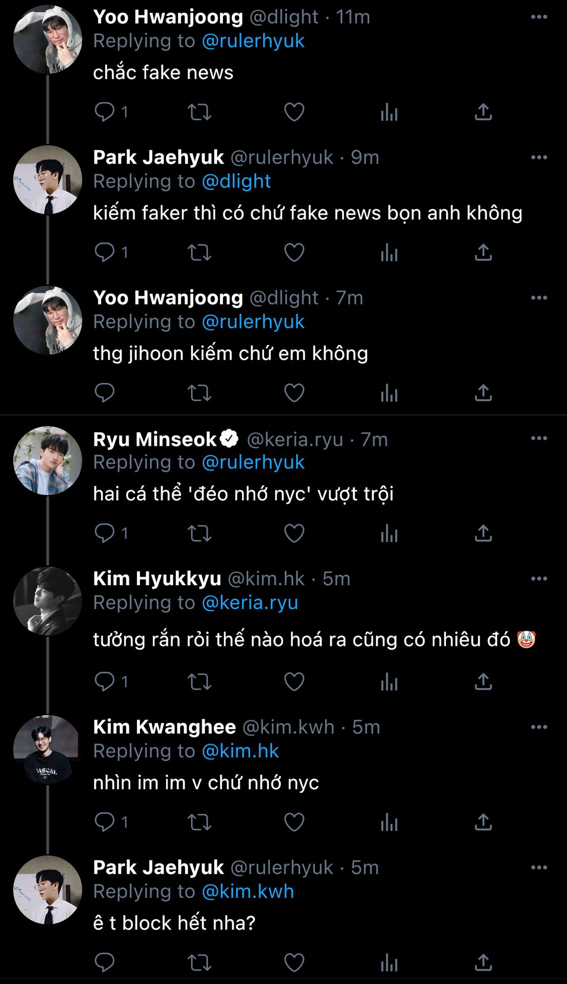Viewport: 567px width, 984px height.
Task: Retweet the 'kiếm faker thì có' tweet
Action: tap(199, 252)
